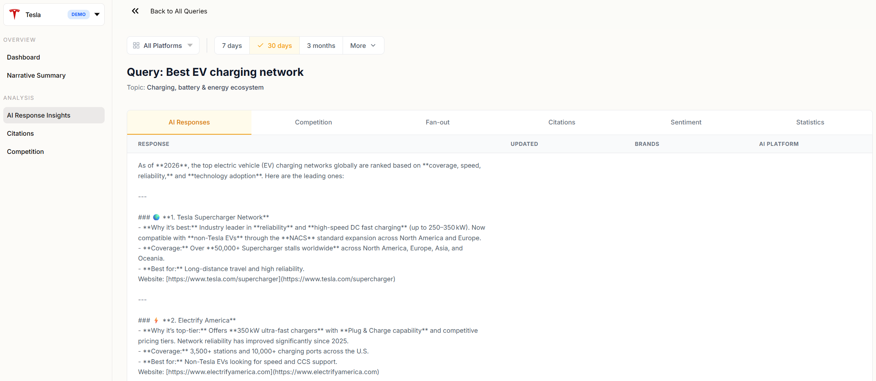The image size is (876, 381).
Task: Click the double-chevron back arrow icon
Action: pos(135,11)
